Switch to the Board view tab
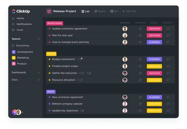 click(x=100, y=11)
